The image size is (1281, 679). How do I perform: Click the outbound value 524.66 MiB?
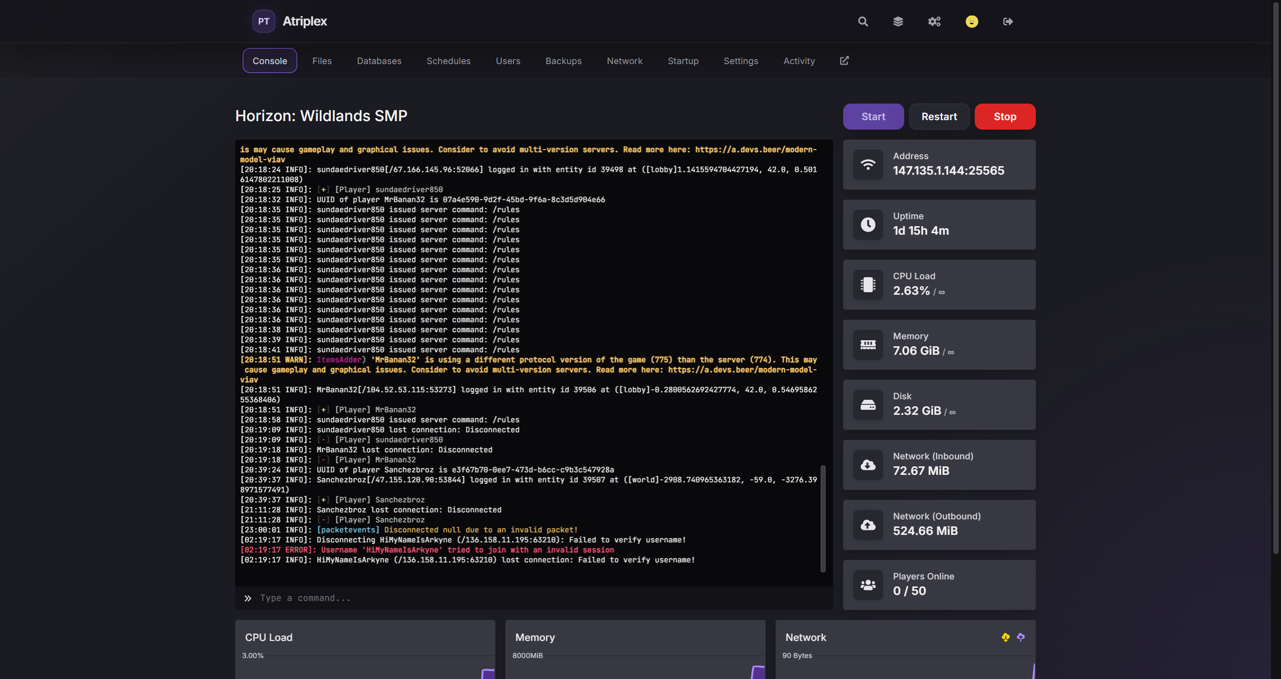coord(925,531)
